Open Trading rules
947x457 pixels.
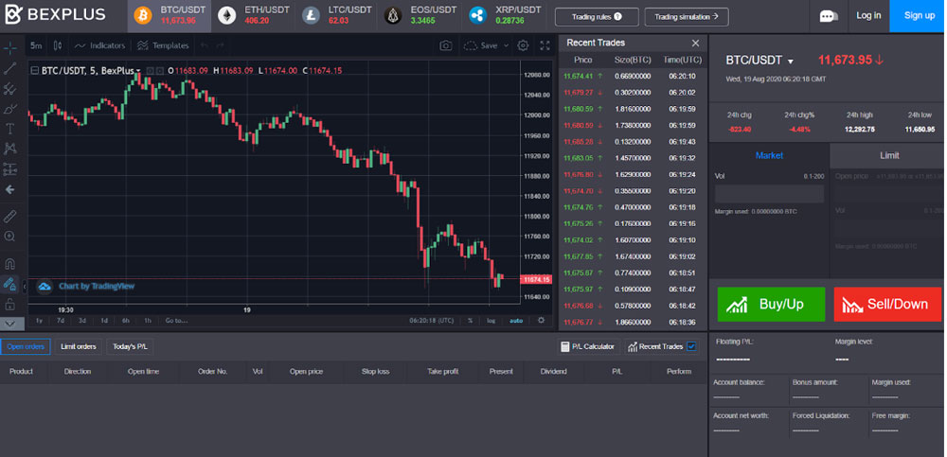(x=597, y=17)
